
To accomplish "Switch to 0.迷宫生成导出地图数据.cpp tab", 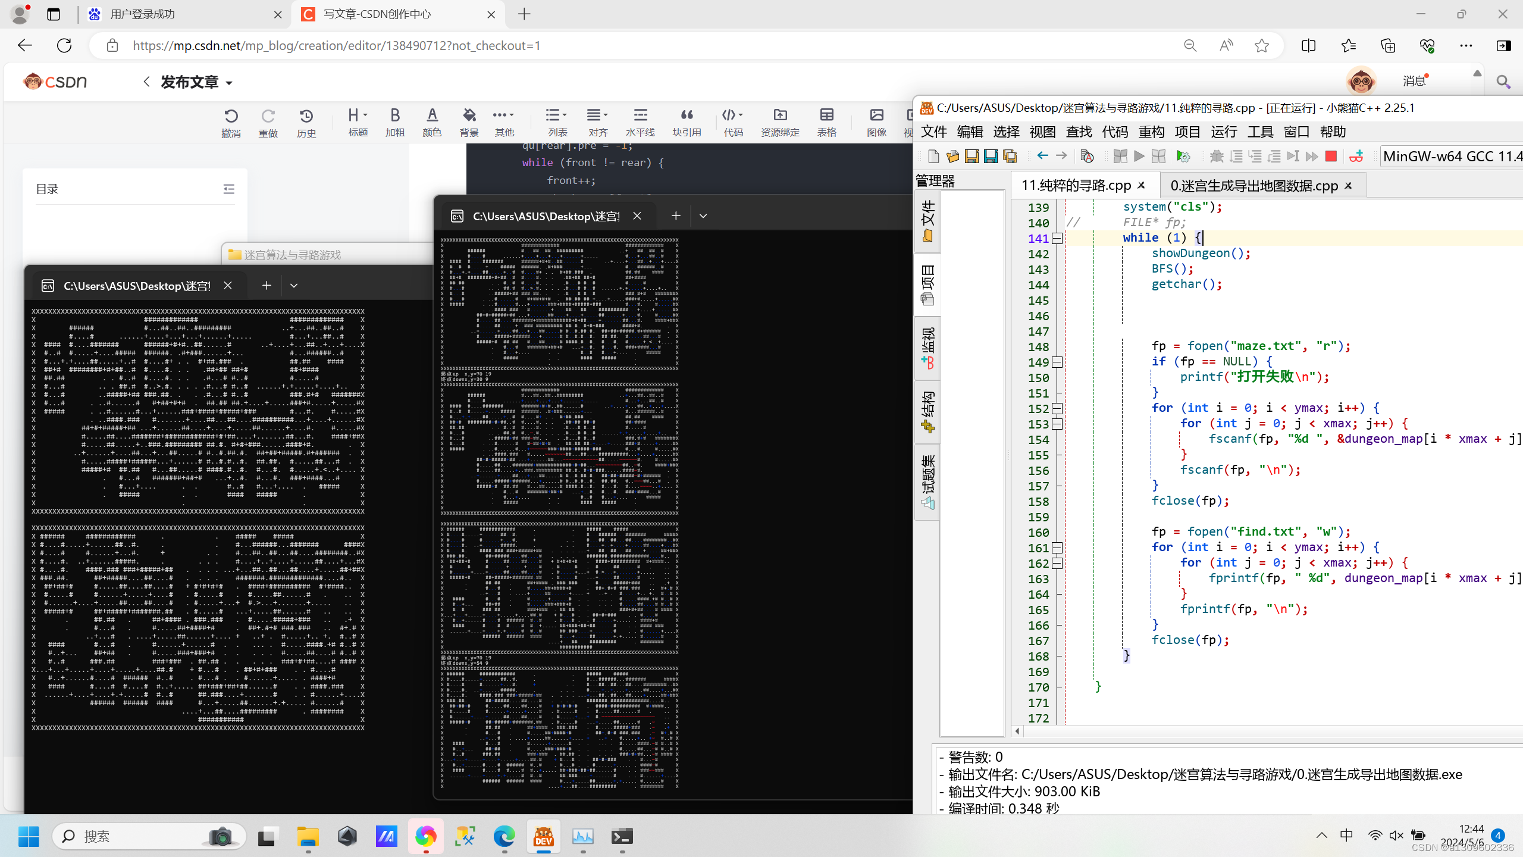I will pos(1254,186).
